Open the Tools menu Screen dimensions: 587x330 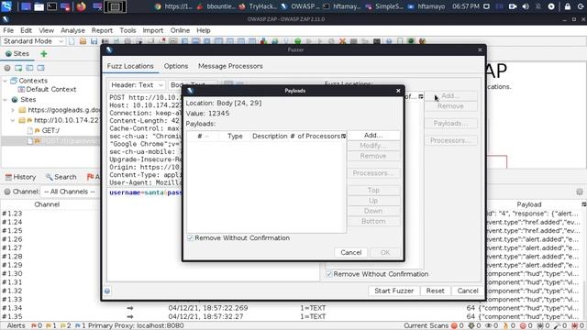[x=127, y=30]
